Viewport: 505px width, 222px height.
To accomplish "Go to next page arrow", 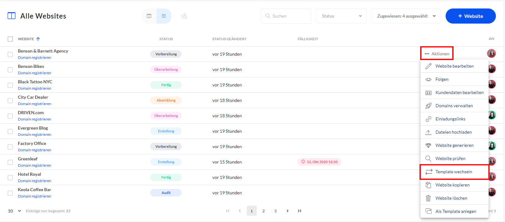I will (x=288, y=211).
